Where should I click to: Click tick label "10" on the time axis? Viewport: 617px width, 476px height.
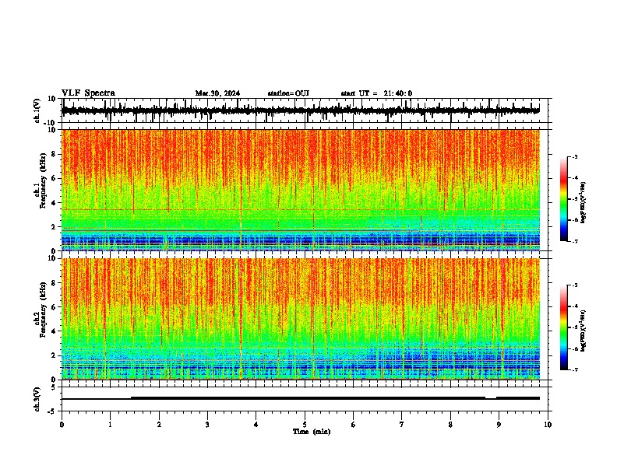click(548, 425)
